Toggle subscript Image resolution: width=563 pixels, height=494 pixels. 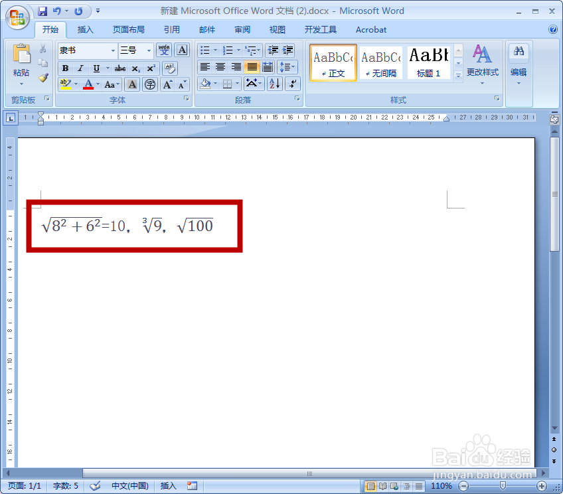click(135, 68)
